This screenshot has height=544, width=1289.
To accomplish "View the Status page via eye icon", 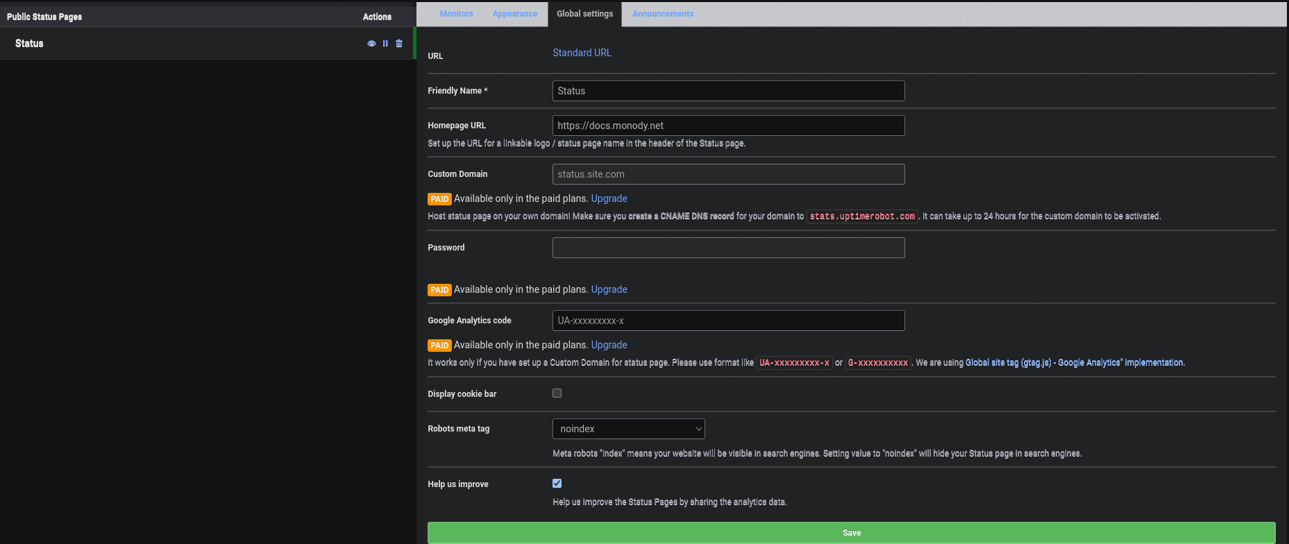I will tap(371, 43).
